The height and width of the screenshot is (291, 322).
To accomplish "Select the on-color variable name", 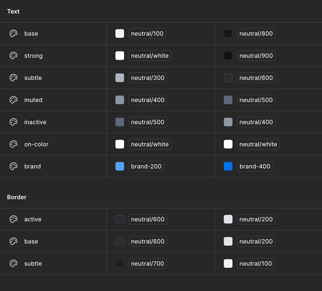I will pos(36,144).
